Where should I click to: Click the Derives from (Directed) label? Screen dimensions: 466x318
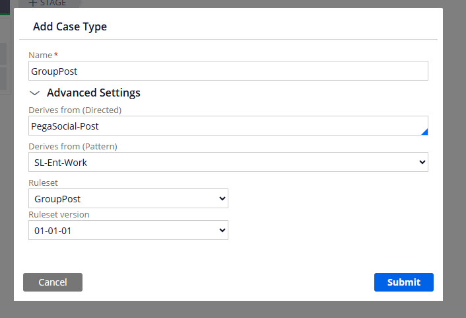[75, 110]
